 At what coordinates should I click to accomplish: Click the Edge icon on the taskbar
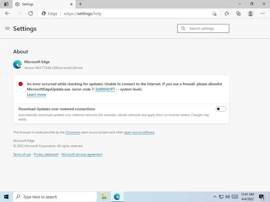[117, 197]
